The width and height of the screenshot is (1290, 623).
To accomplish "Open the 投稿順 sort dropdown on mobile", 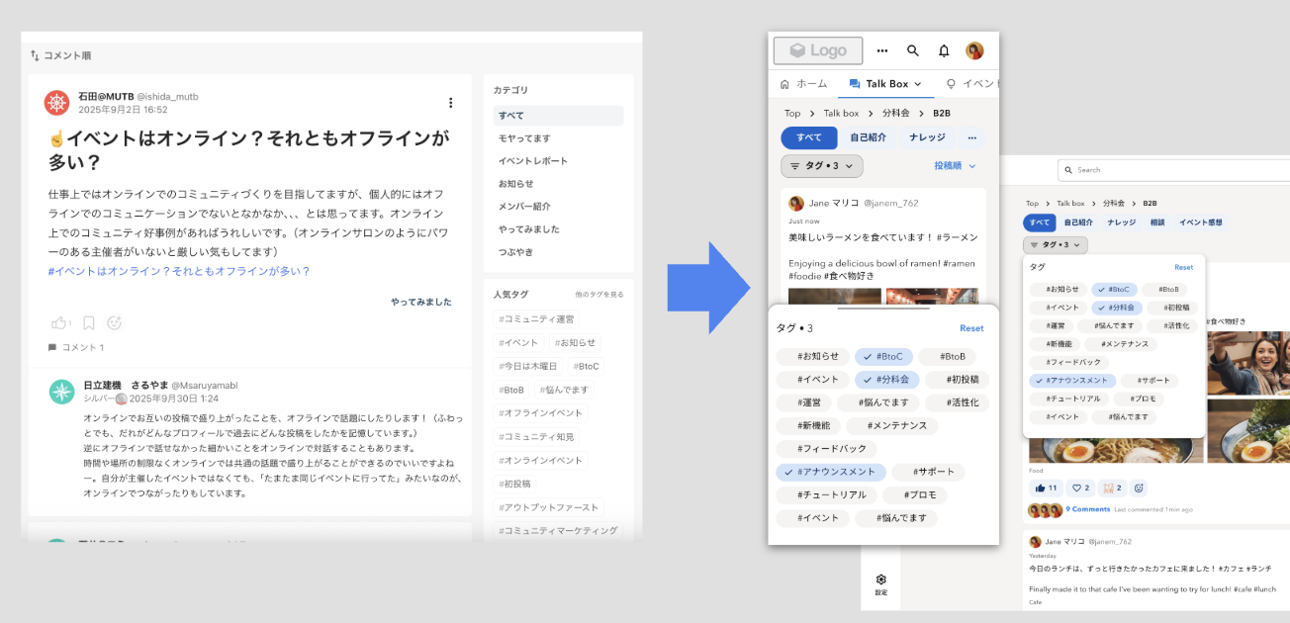I will (956, 166).
